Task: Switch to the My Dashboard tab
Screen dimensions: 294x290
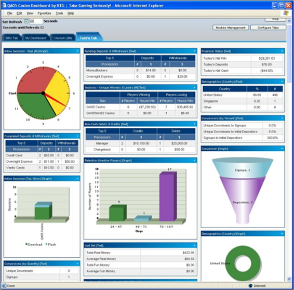Action: click(36, 38)
